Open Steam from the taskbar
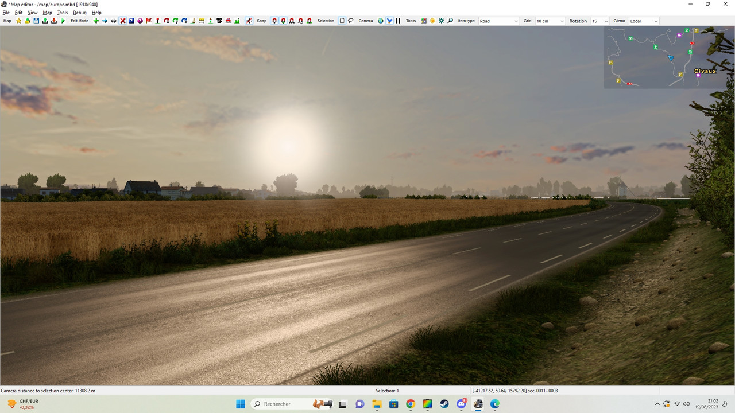735x413 pixels. pos(444,404)
